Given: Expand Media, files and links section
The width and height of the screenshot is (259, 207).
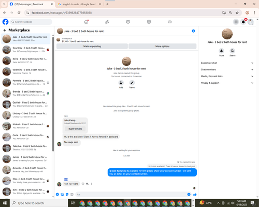Looking at the screenshot, I should coord(227,76).
